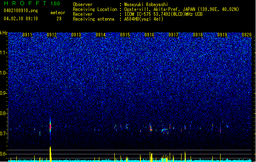Click the strong red meteor echo near 0912

(x=50, y=126)
